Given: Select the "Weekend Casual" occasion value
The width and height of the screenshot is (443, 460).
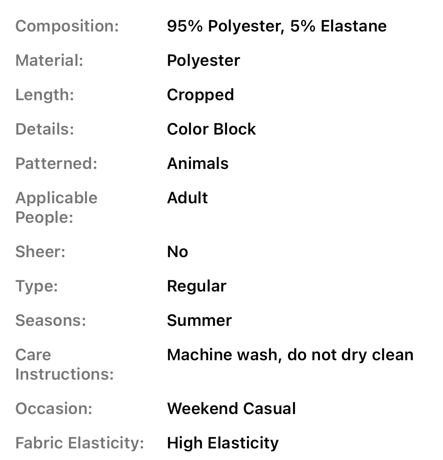Looking at the screenshot, I should coord(231,409).
